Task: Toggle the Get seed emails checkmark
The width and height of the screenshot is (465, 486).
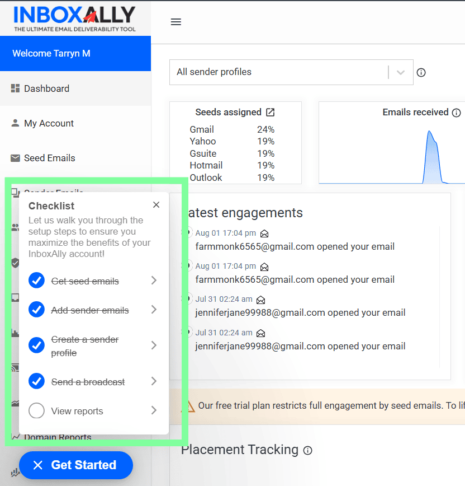Action: click(x=36, y=280)
